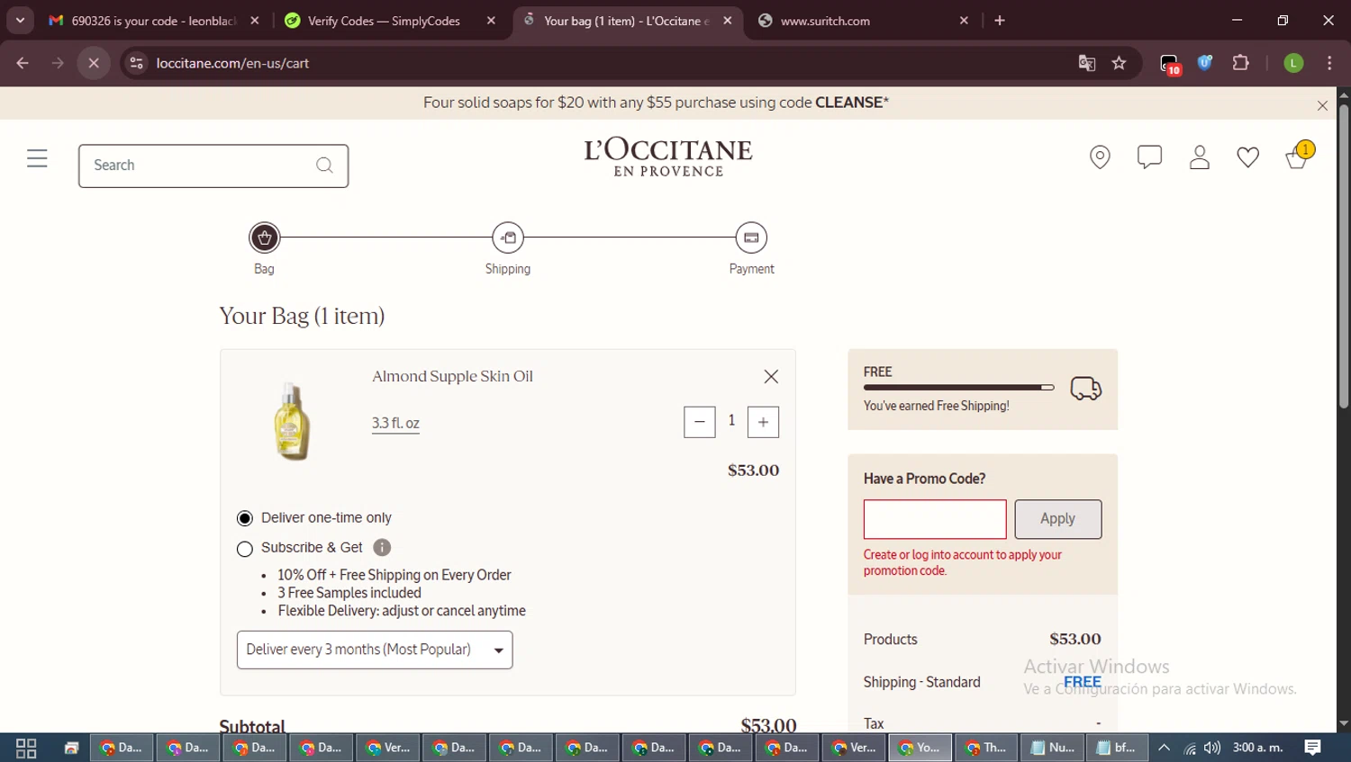The height and width of the screenshot is (762, 1351).
Task: Click the CLEANSE promotion banner text
Action: tap(656, 103)
